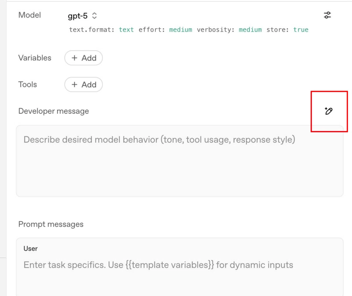352x296 pixels.
Task: Open the gpt-5 model selector
Action: [82, 16]
